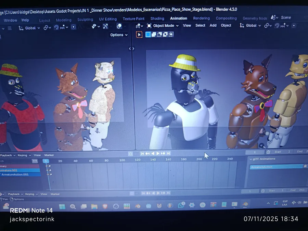Open the Marker menu in upper timeline
The height and width of the screenshot is (231, 308).
point(49,155)
